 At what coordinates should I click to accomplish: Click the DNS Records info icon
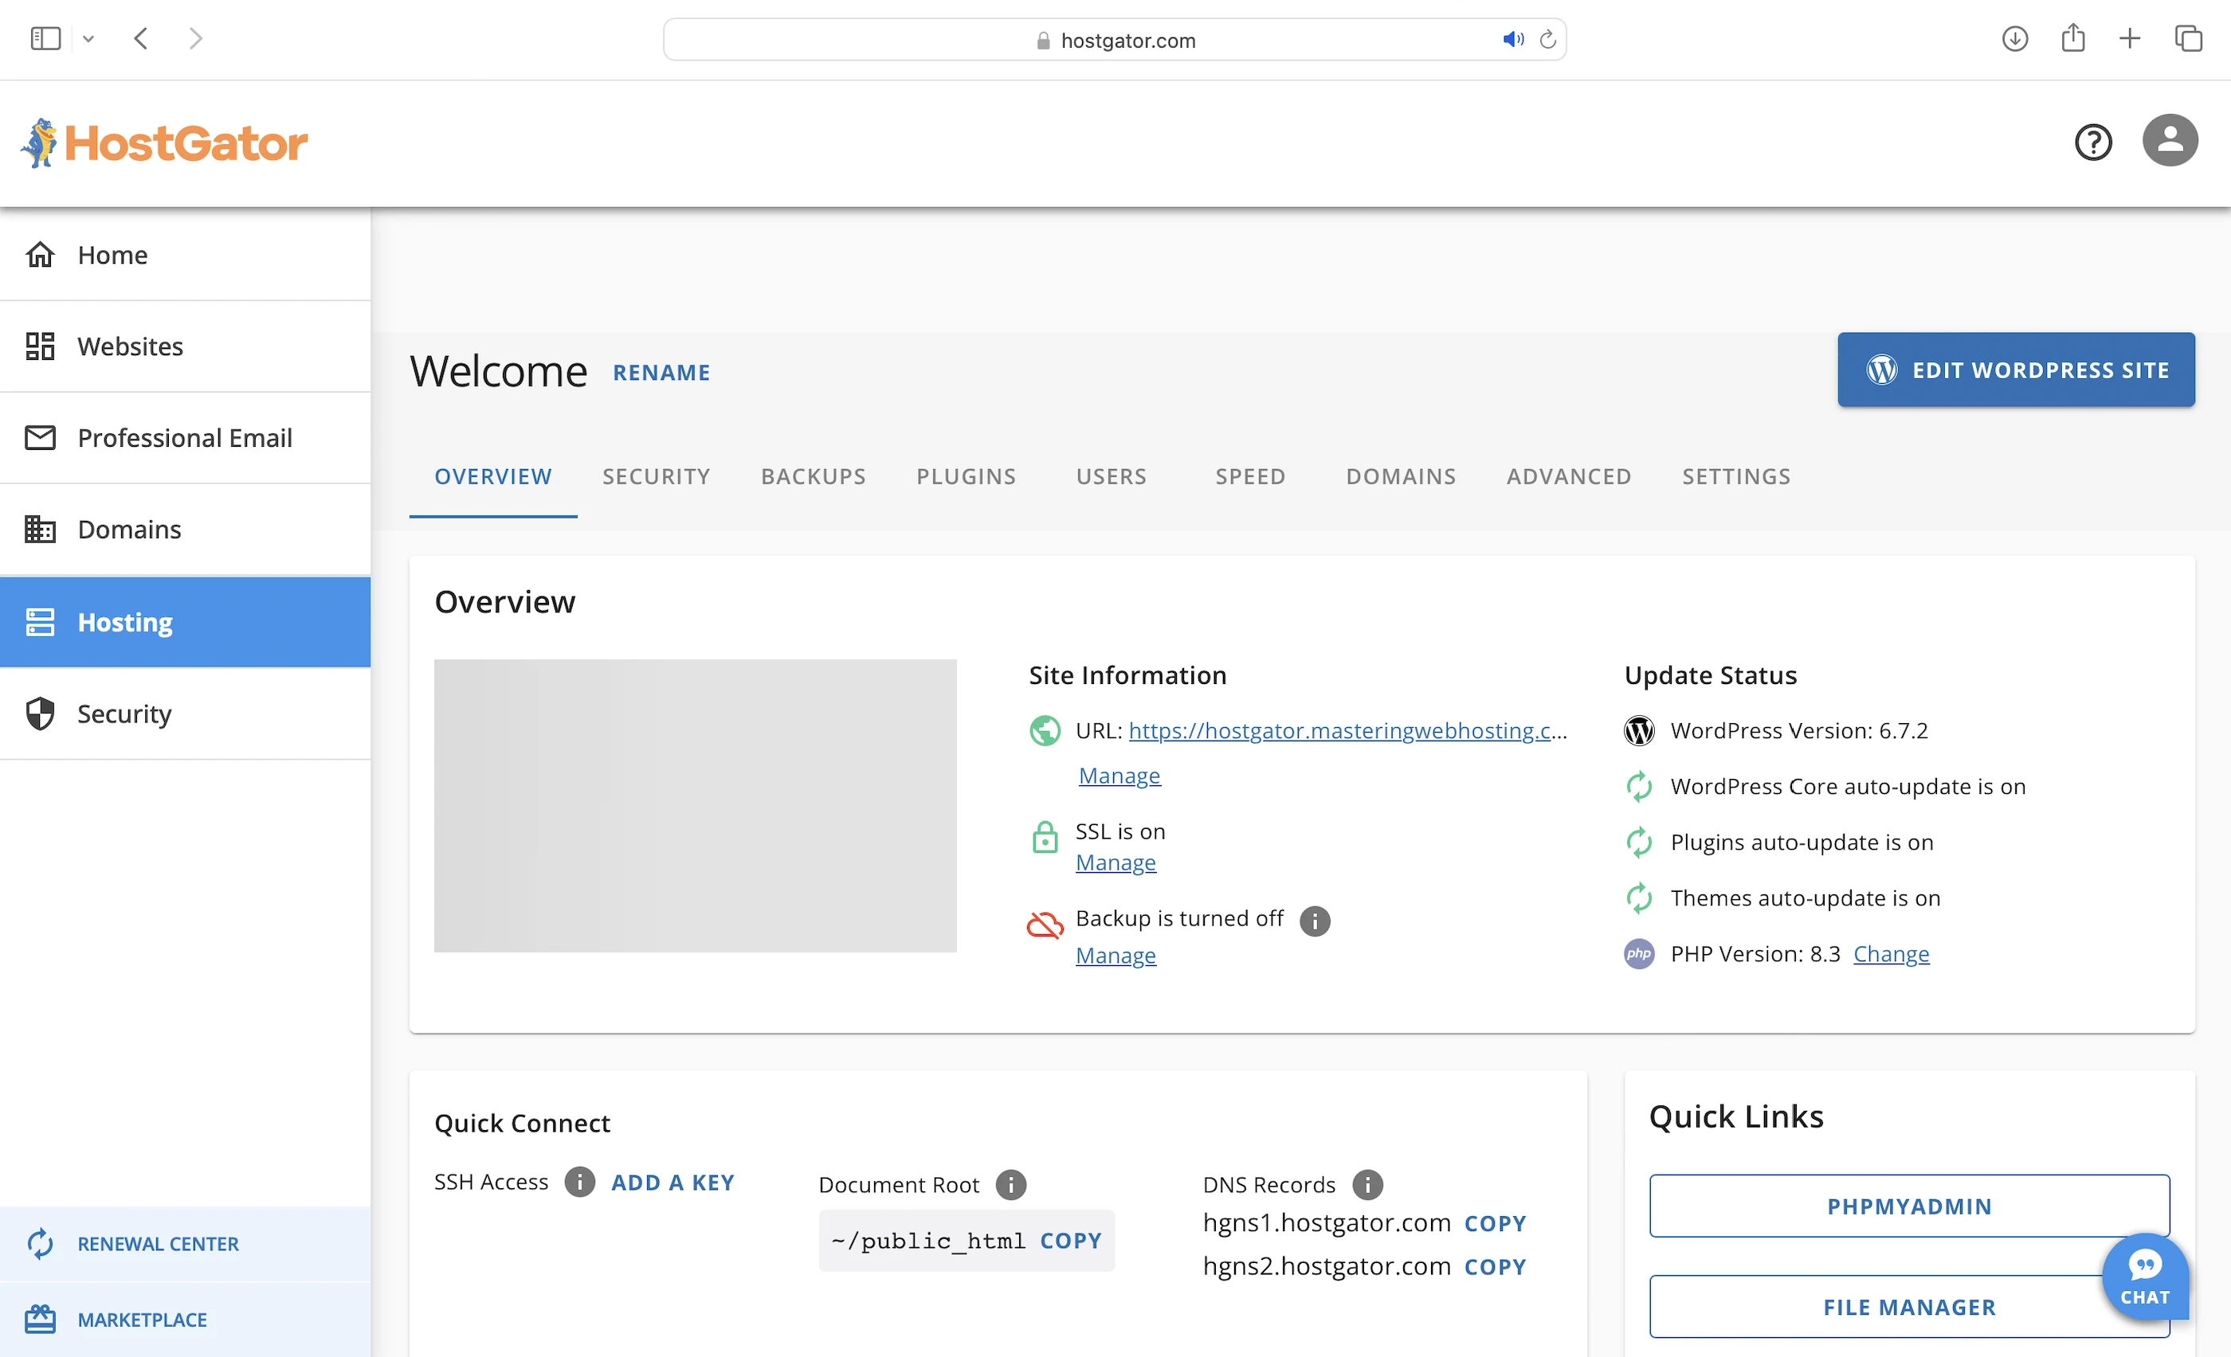(1367, 1184)
